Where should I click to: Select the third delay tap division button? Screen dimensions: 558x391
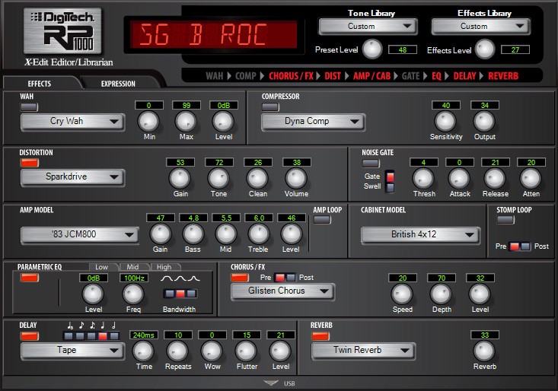coord(91,336)
